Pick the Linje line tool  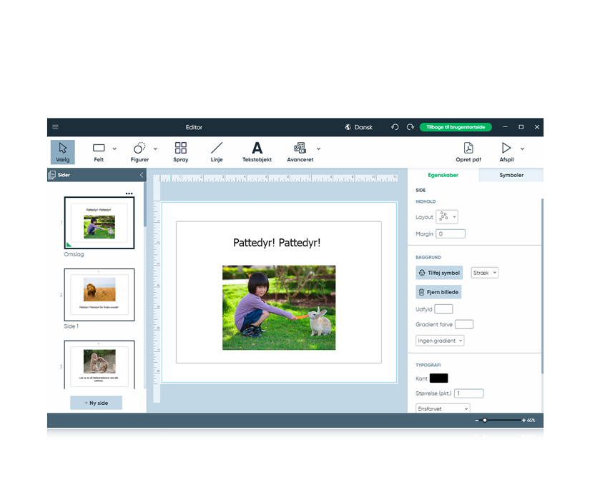pyautogui.click(x=217, y=151)
